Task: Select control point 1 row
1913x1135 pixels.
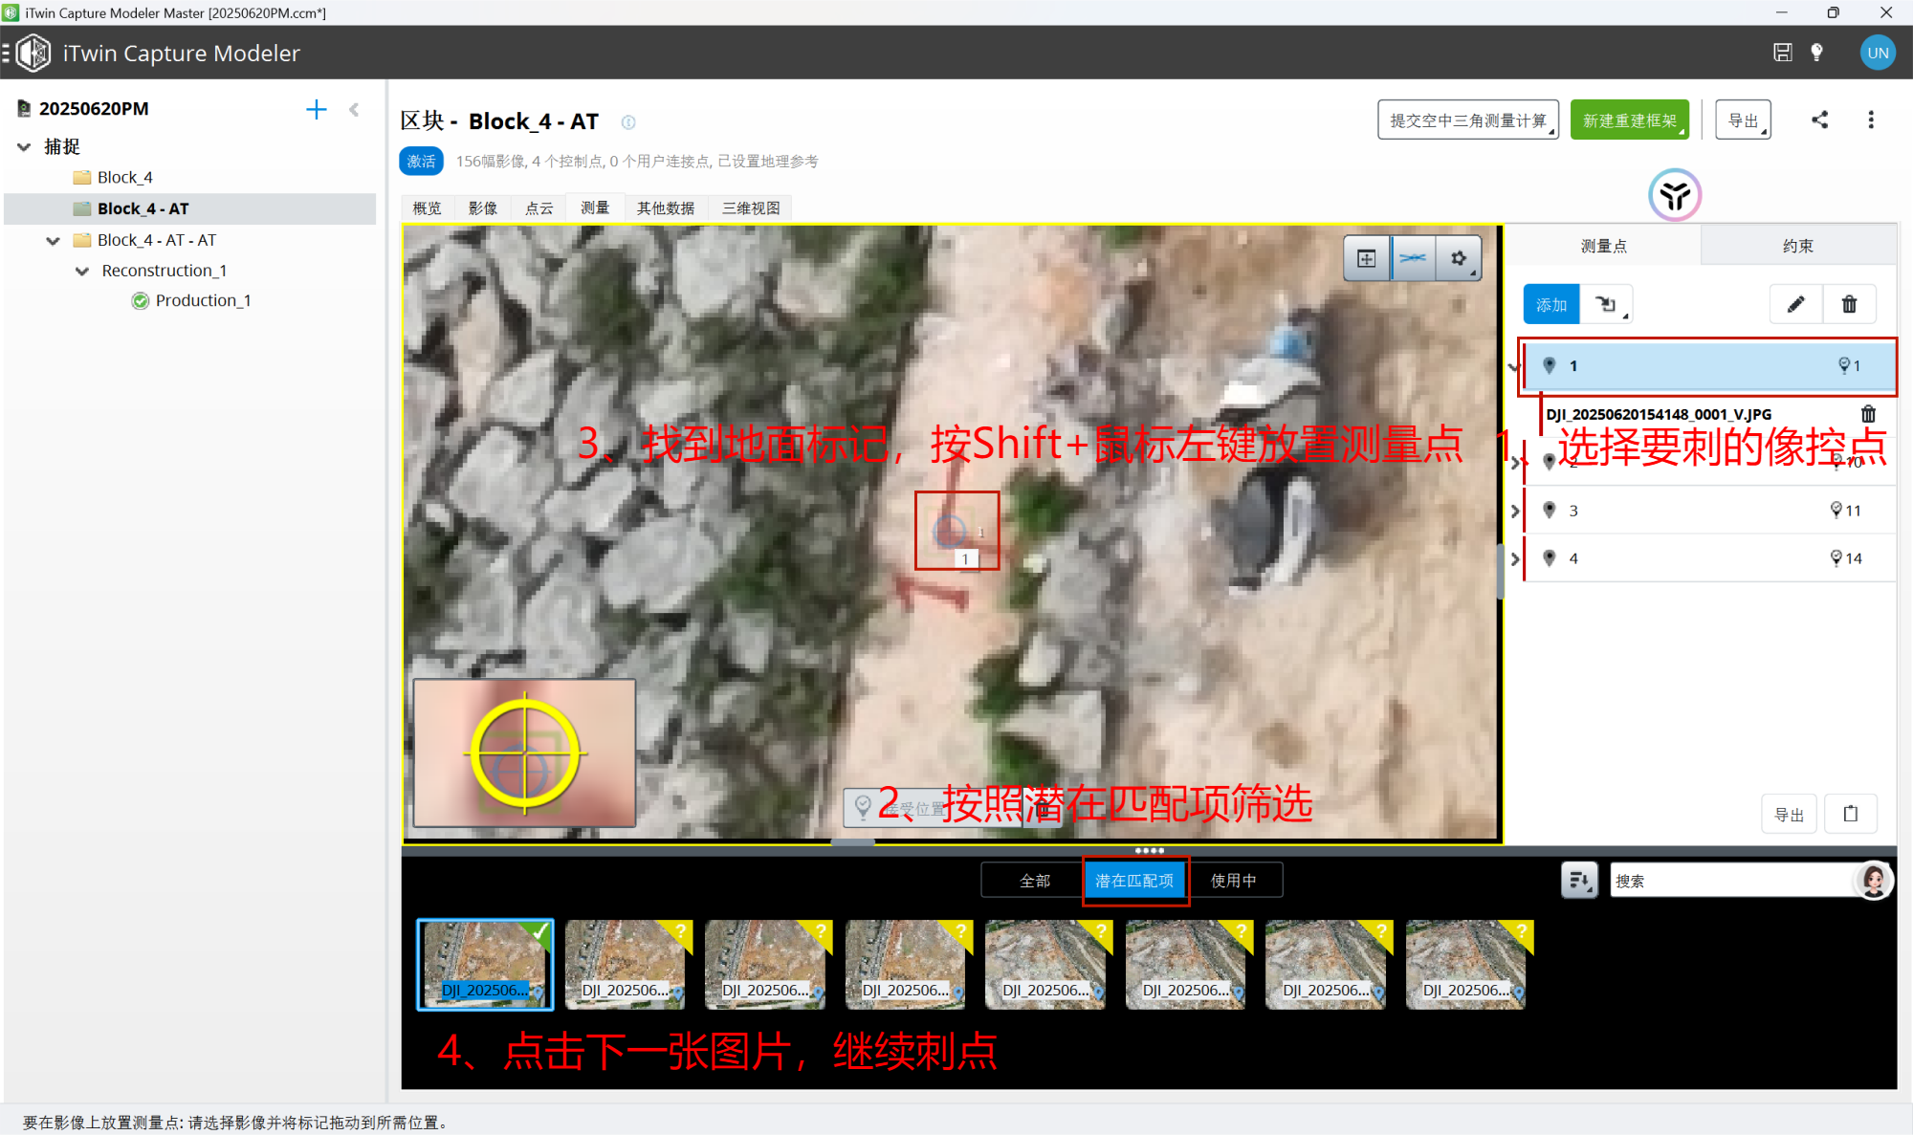Action: 1709,366
